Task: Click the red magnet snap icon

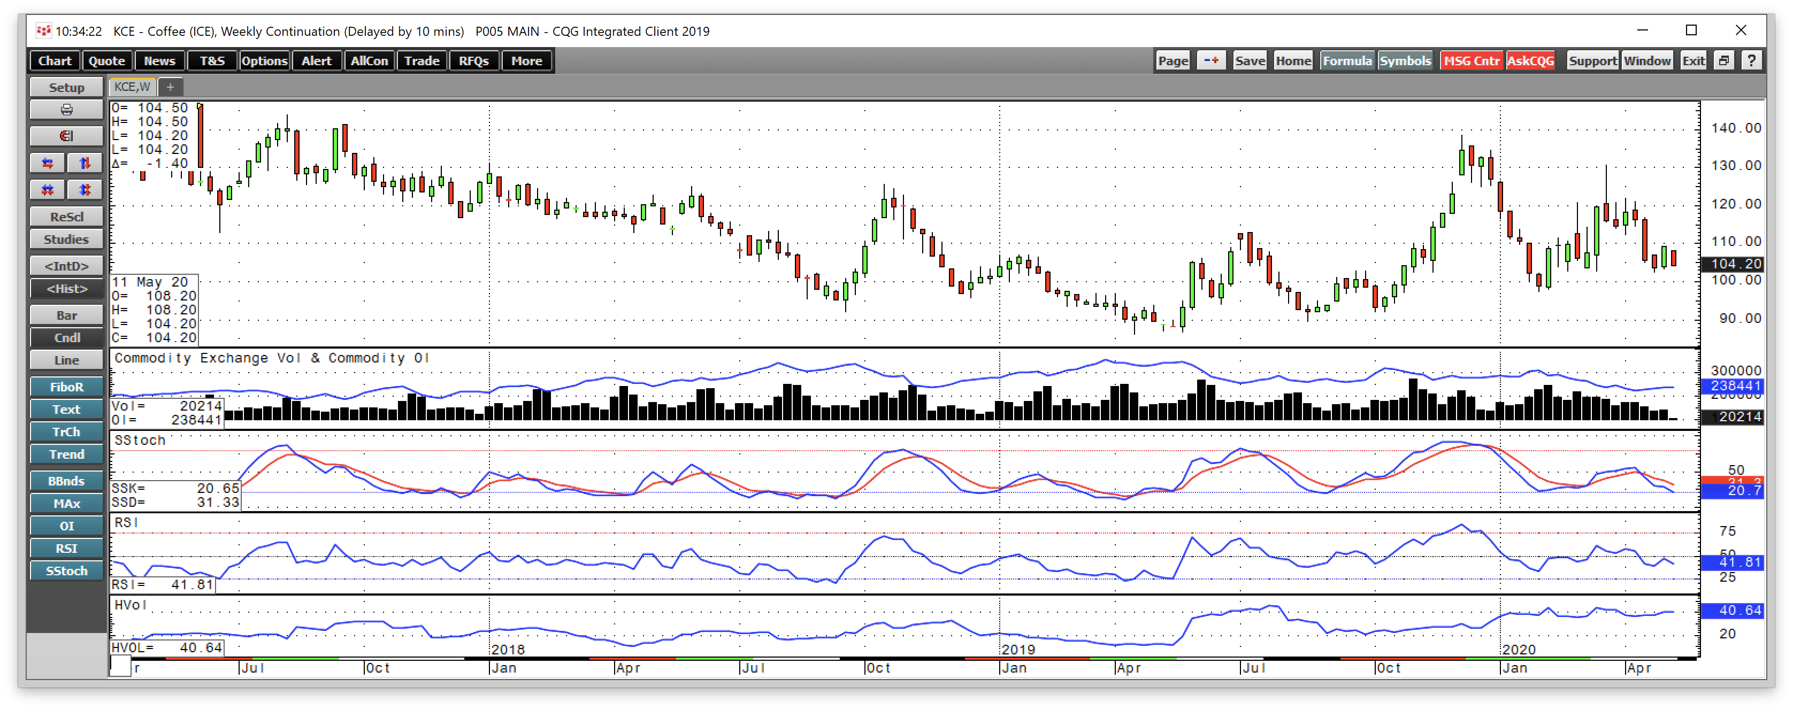Action: pyautogui.click(x=66, y=136)
